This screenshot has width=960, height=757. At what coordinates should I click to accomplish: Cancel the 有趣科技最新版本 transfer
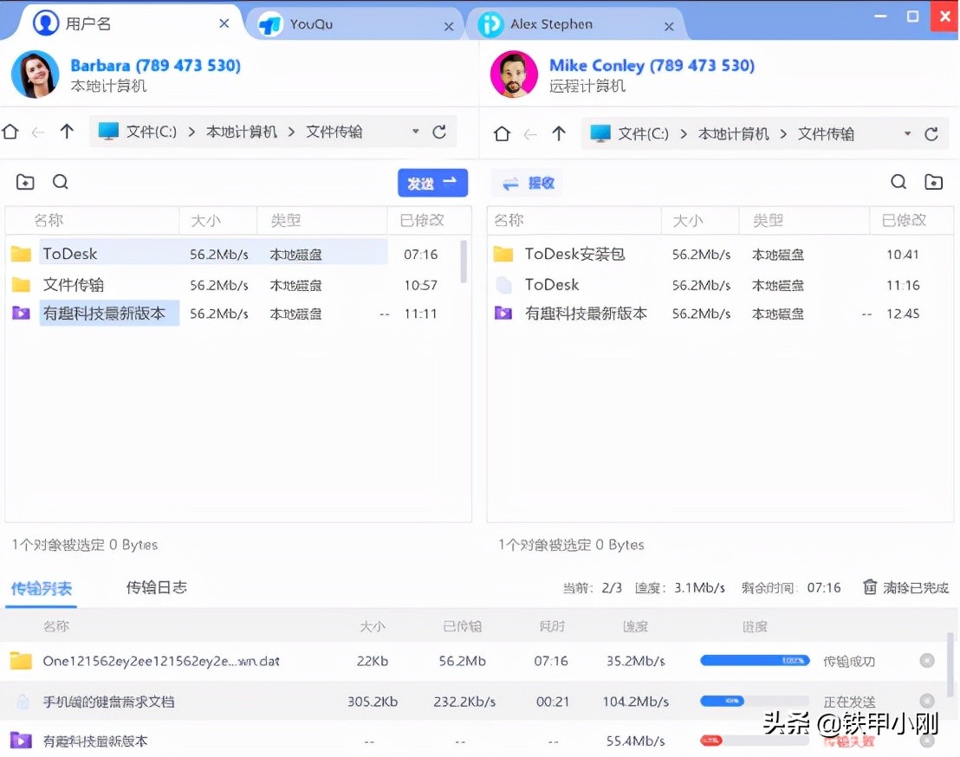(928, 741)
